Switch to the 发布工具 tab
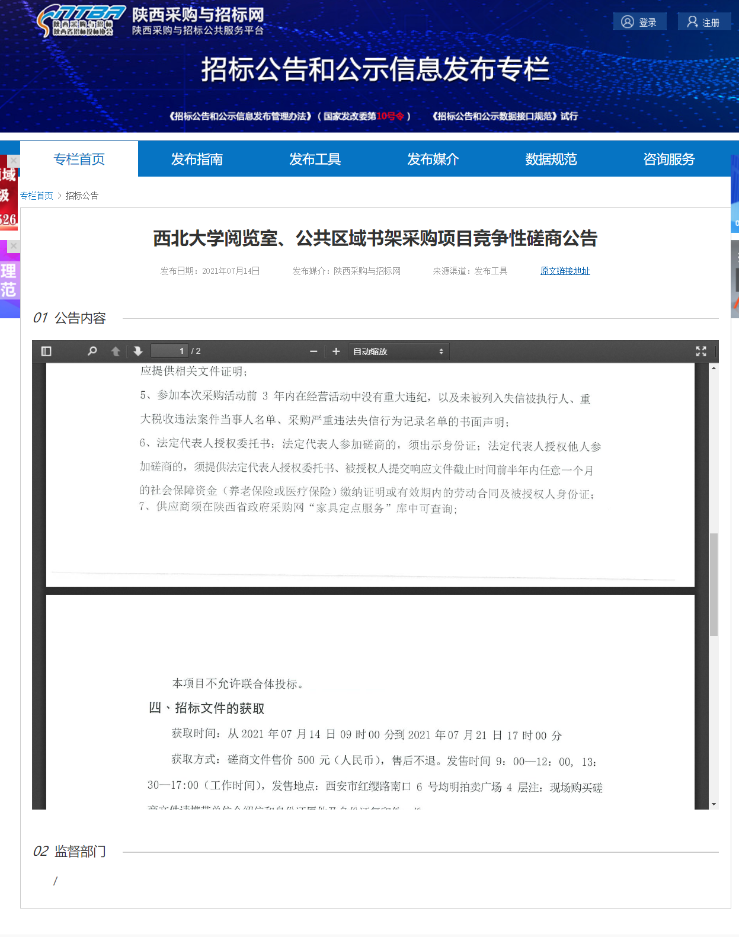This screenshot has width=739, height=937. [x=315, y=159]
